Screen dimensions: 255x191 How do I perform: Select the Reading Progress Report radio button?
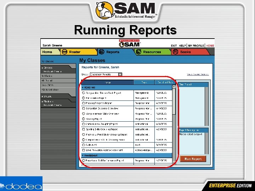coord(84,103)
